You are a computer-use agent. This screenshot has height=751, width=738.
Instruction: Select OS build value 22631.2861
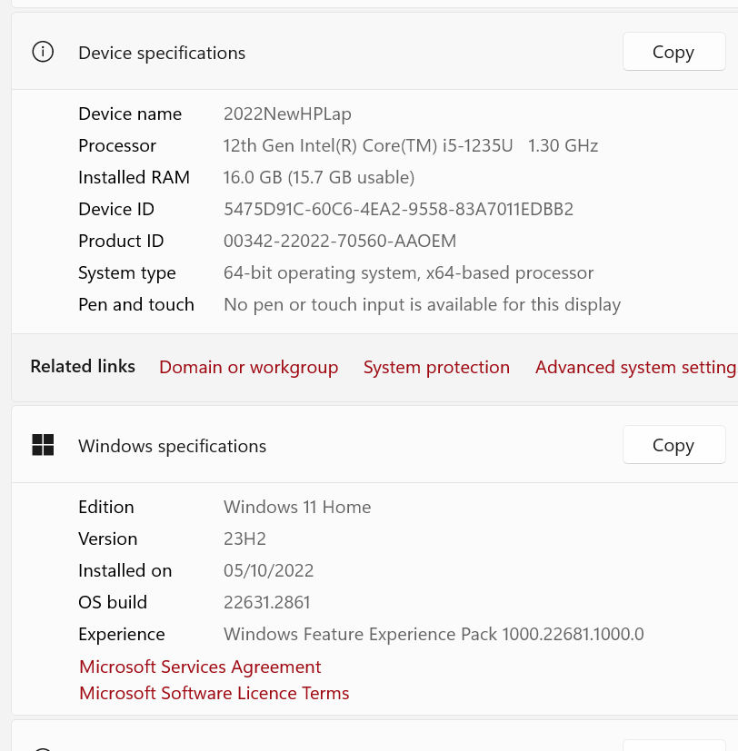[x=267, y=602]
